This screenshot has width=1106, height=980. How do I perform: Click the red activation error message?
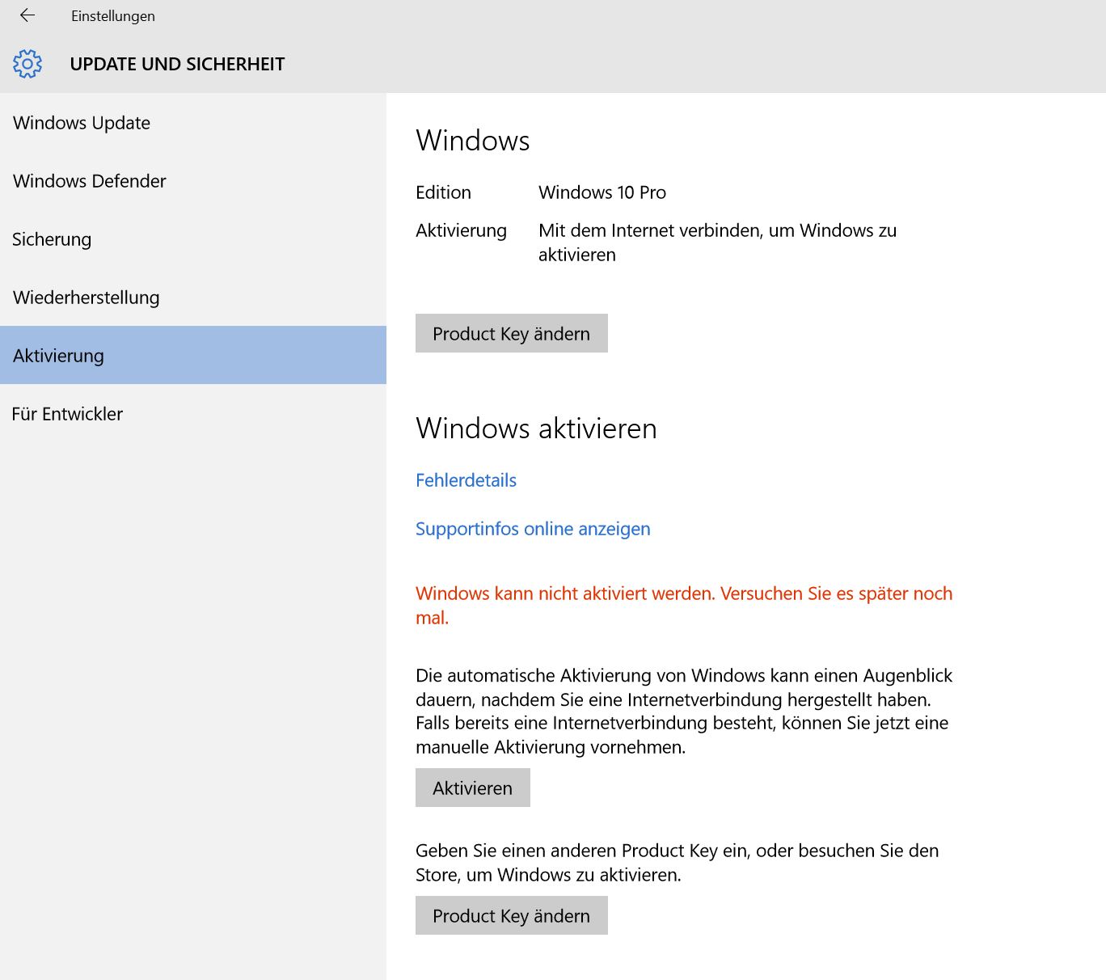(684, 606)
